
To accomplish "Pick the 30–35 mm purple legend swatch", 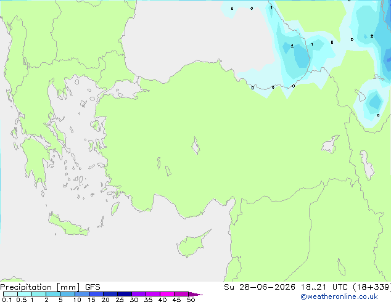I will point(139,294).
